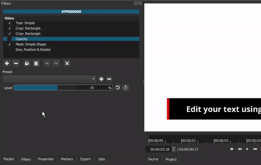Add a new filter with the plus button
Image resolution: width=261 pixels, height=165 pixels.
[7, 64]
